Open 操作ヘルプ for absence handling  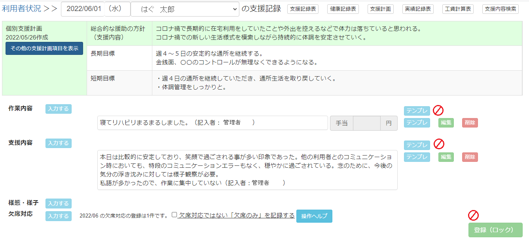[x=314, y=216]
